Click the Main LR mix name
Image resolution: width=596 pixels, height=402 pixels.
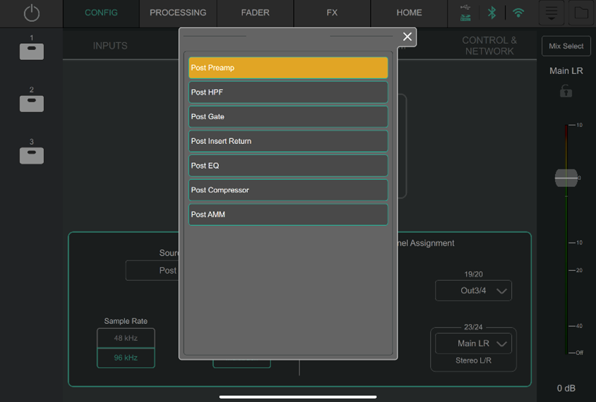pos(566,71)
